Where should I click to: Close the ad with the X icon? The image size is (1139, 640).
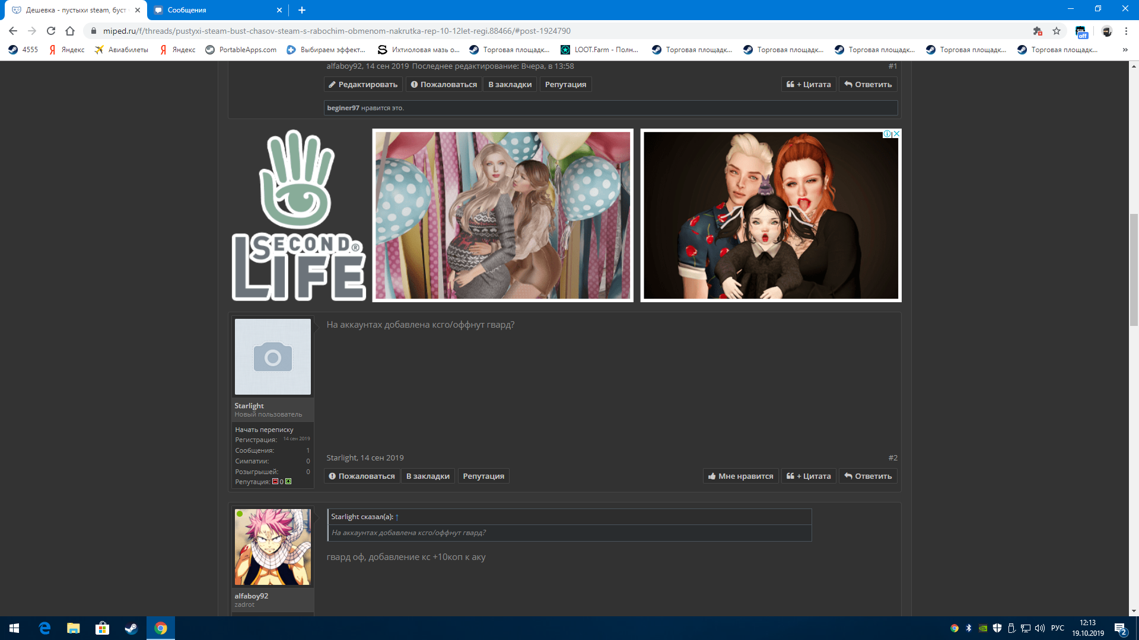point(896,134)
